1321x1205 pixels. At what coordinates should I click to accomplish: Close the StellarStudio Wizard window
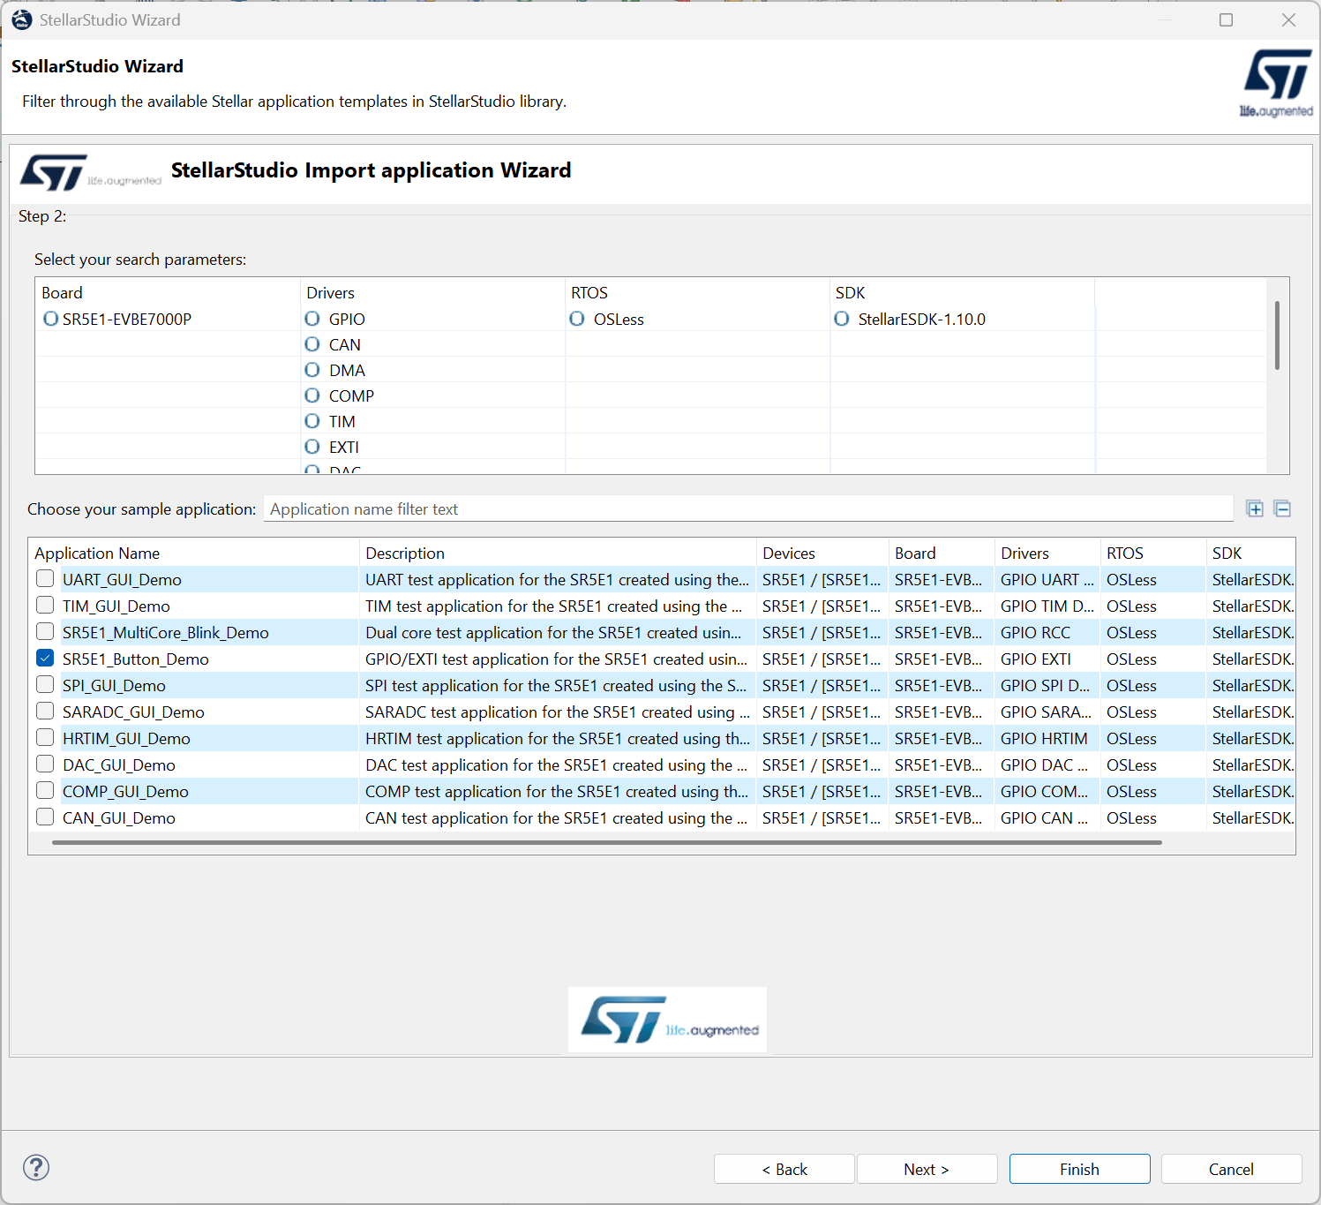tap(1288, 19)
